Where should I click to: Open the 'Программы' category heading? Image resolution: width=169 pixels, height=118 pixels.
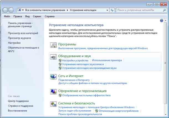[x=67, y=44]
